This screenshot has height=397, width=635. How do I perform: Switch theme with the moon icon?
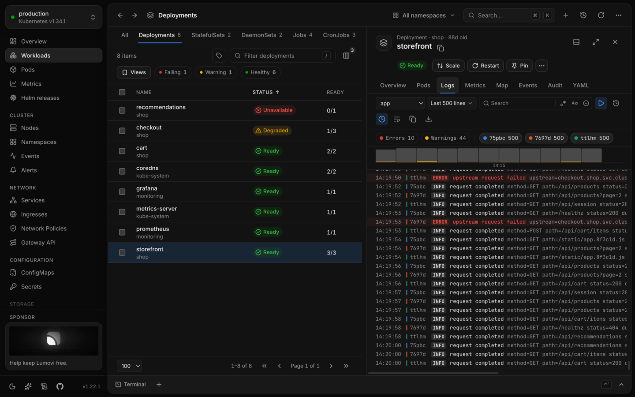tap(12, 386)
